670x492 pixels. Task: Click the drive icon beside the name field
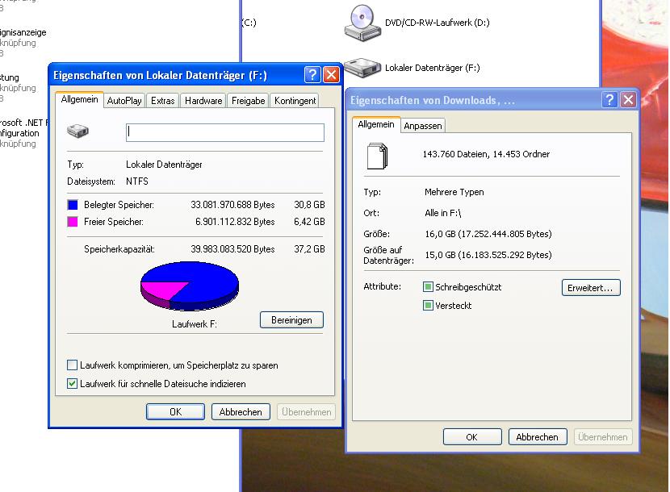point(77,131)
